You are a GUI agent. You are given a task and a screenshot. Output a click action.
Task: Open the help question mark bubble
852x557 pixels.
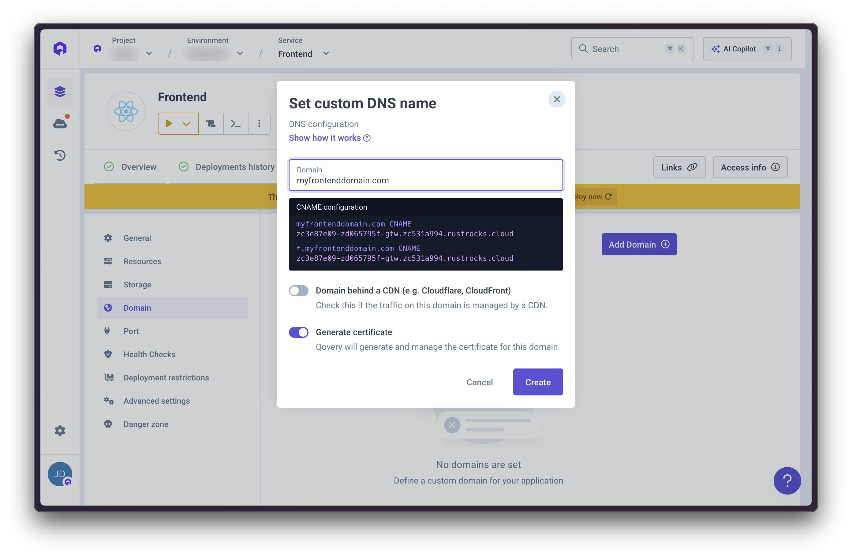(x=787, y=481)
